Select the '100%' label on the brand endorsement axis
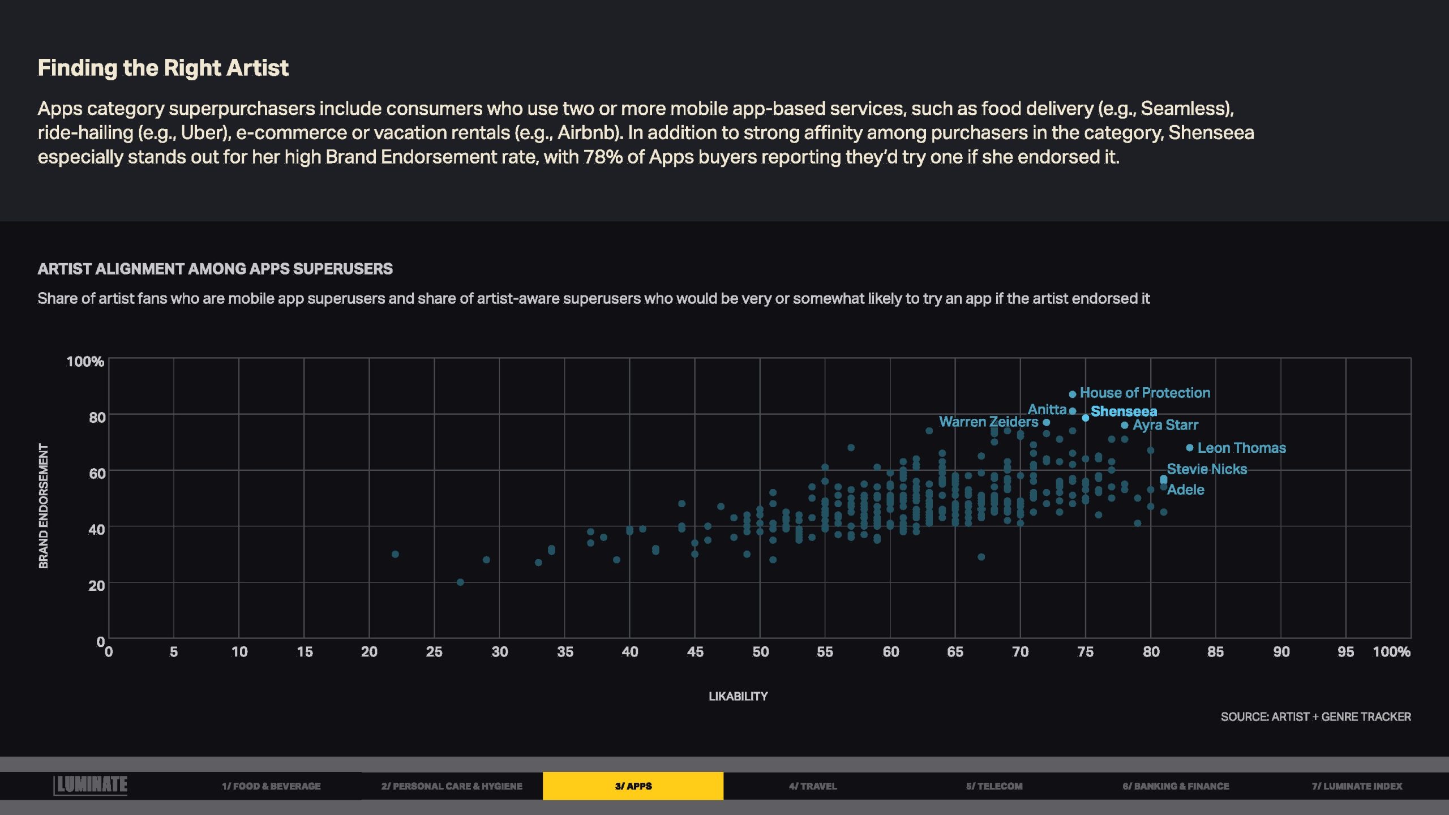 point(85,362)
